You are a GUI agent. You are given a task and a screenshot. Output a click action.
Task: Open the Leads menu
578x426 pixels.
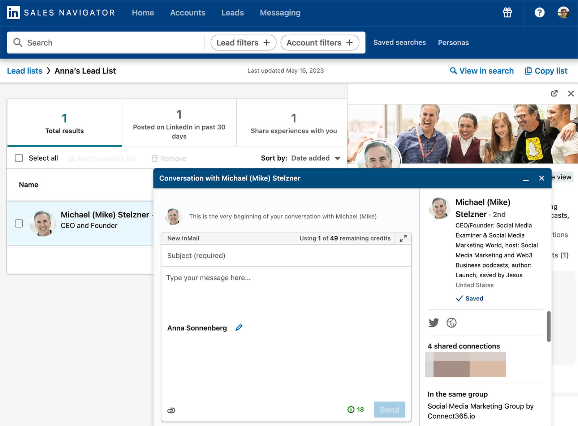[233, 13]
